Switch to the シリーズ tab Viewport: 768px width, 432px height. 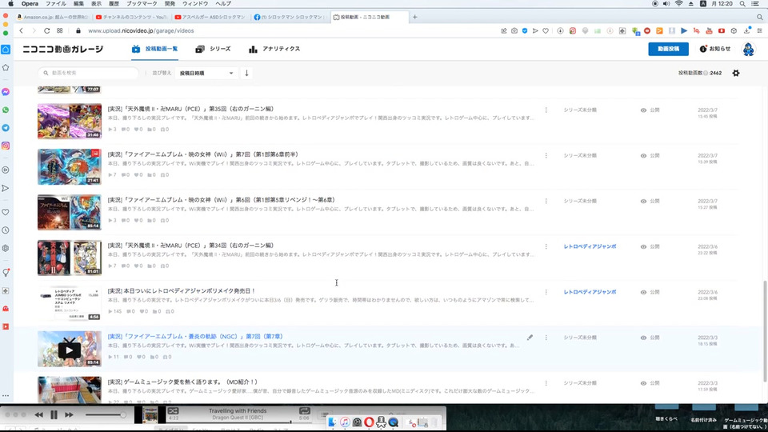coord(213,49)
